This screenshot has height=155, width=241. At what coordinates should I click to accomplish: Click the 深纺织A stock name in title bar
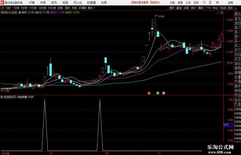(155, 3)
